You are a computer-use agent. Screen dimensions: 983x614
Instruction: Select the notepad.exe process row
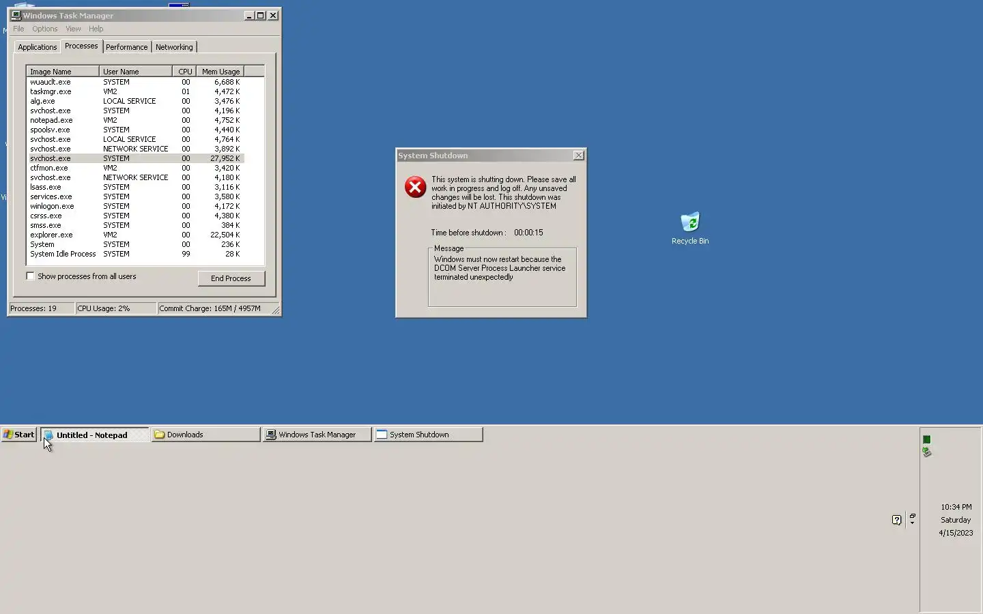coord(135,120)
